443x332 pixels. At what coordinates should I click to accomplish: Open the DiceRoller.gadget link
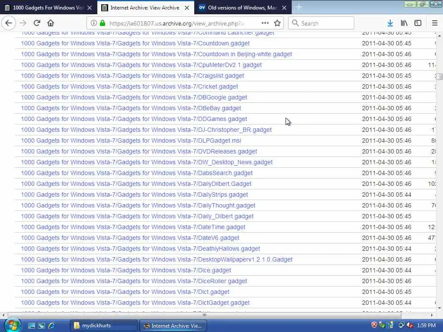pos(134,281)
